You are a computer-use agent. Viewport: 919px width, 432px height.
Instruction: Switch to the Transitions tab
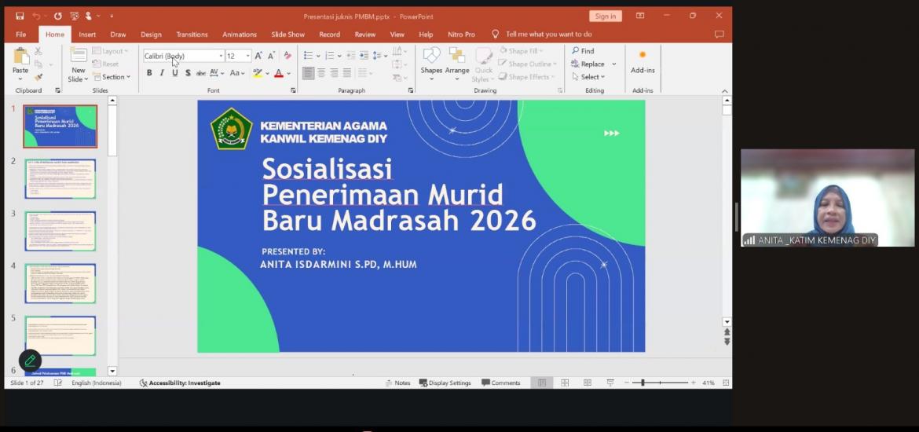click(192, 34)
